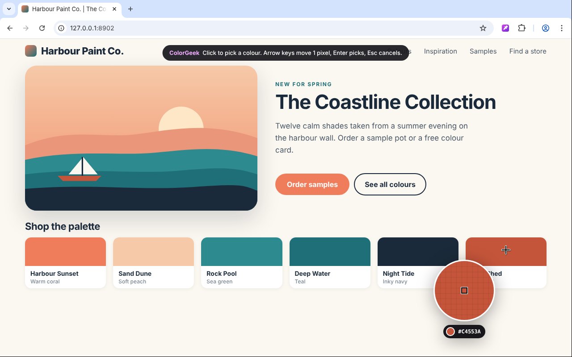The height and width of the screenshot is (357, 572).
Task: Click the Inky navy caption
Action: pyautogui.click(x=395, y=282)
